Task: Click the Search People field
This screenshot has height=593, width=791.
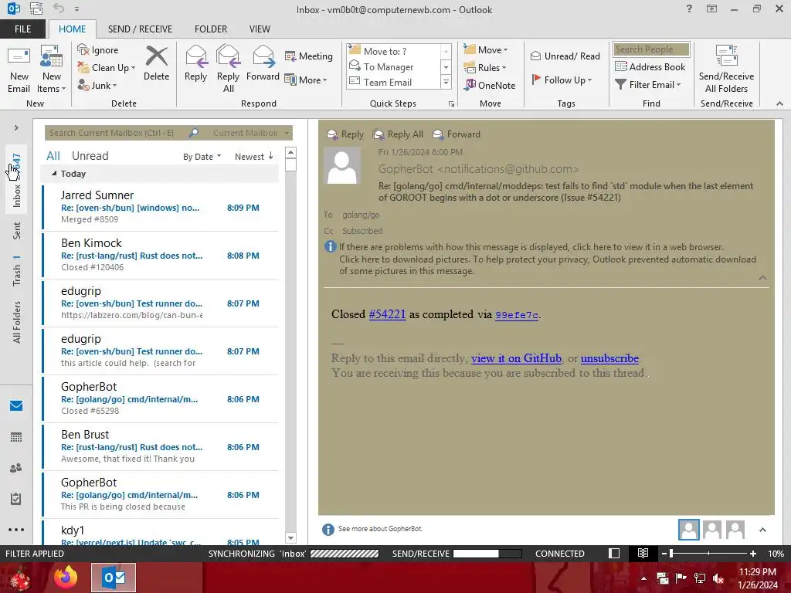Action: (650, 49)
